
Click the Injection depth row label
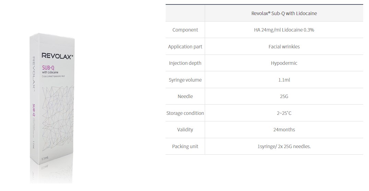click(185, 63)
